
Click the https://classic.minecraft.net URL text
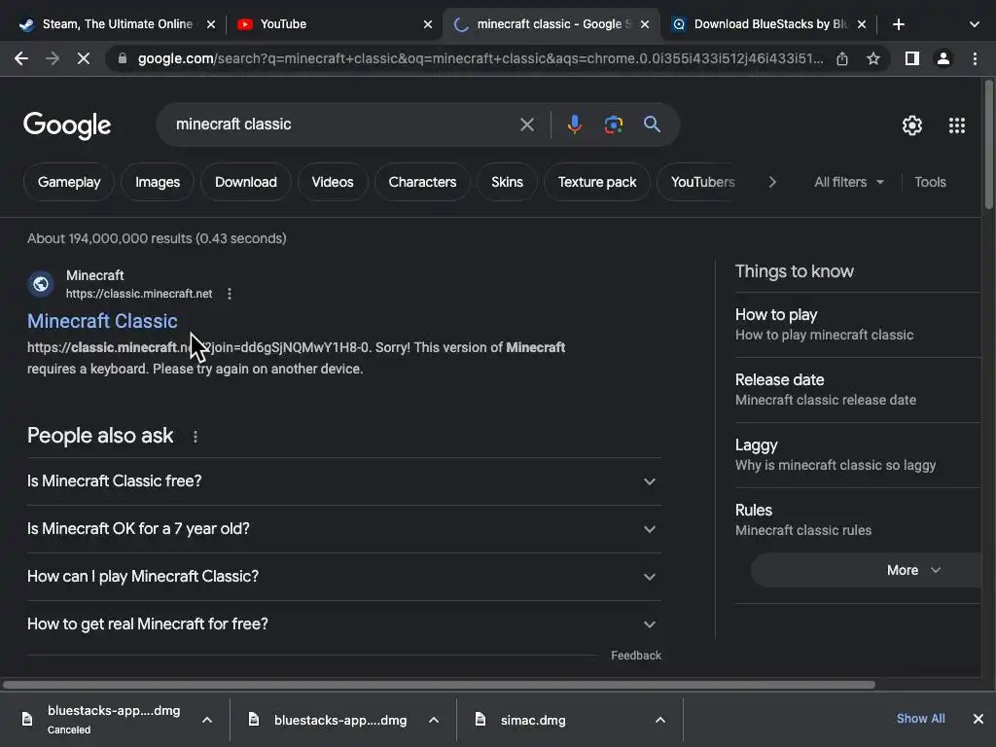click(139, 294)
